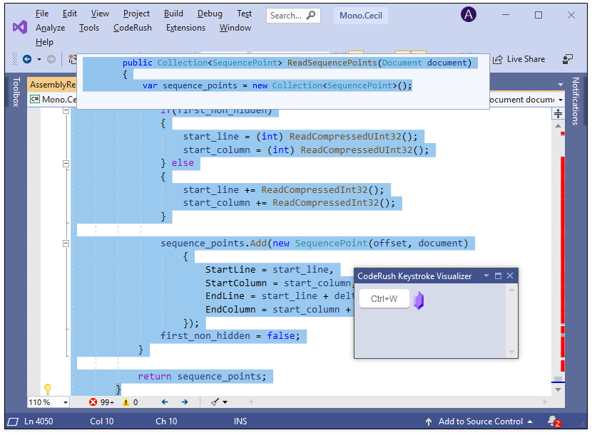Open the Keystroke Visualizer dropdown arrow
The height and width of the screenshot is (435, 592).
pos(486,276)
